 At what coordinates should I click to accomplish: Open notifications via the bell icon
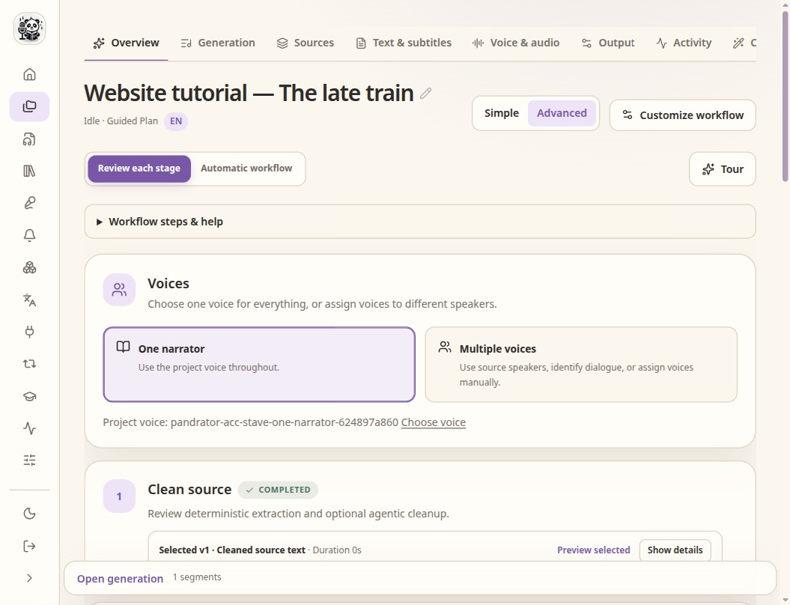click(29, 235)
